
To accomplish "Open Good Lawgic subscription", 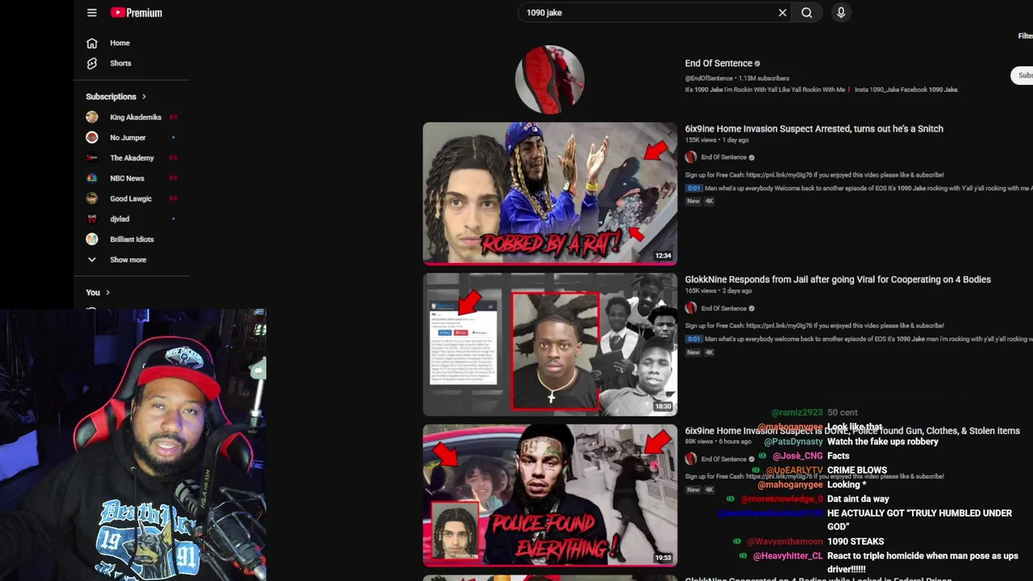I will pos(131,199).
